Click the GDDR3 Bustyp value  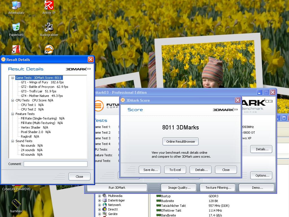coord(213,196)
